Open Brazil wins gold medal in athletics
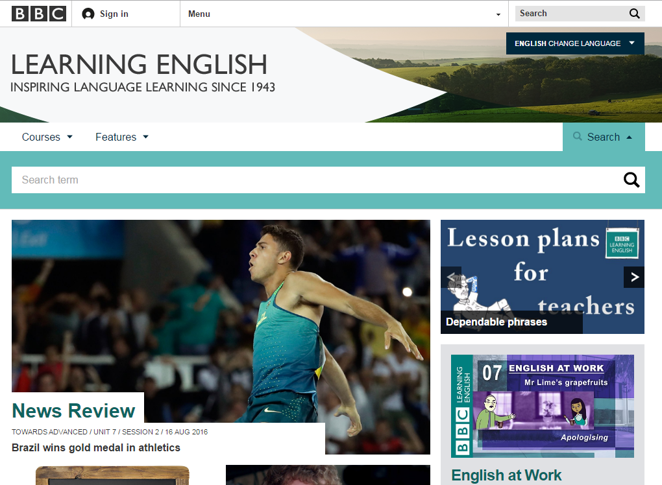662x485 pixels. click(x=96, y=447)
